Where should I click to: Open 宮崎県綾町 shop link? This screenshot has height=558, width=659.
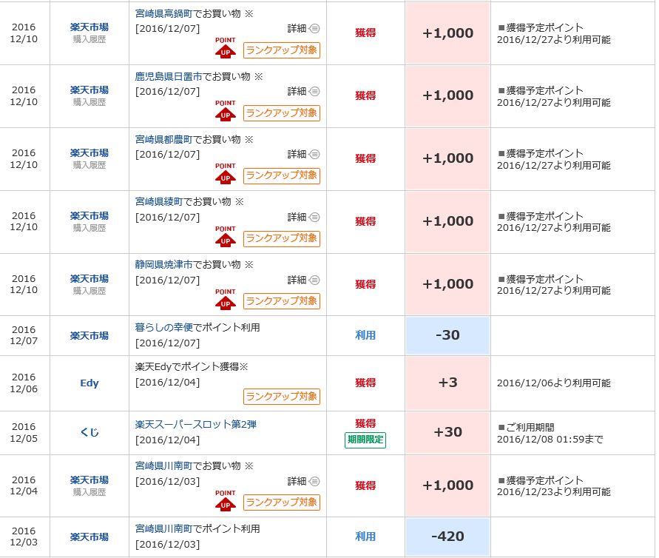[159, 202]
